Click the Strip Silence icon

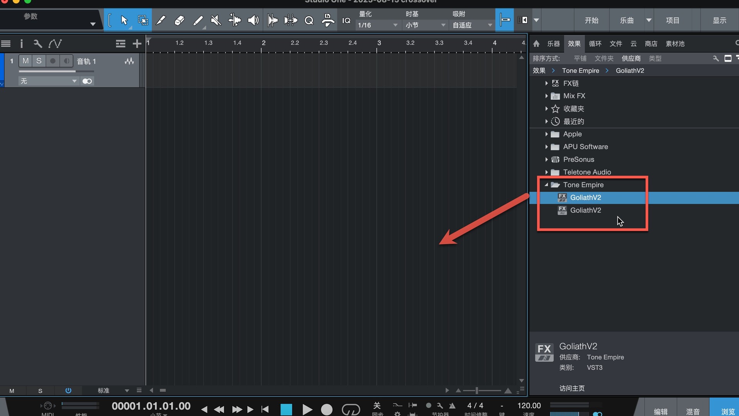point(273,20)
